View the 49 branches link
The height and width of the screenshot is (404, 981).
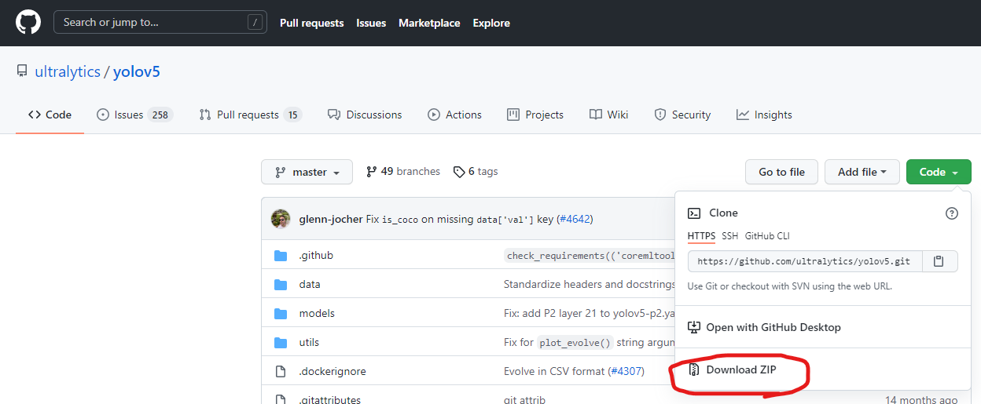click(403, 171)
